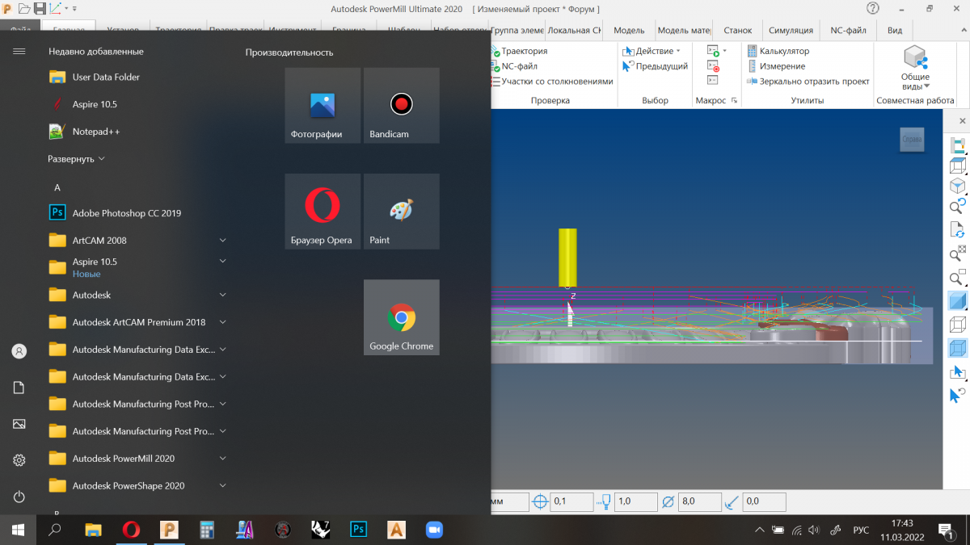Screen dimensions: 970x545
Task: Click the tool diameter field showing 8,0
Action: tap(700, 501)
